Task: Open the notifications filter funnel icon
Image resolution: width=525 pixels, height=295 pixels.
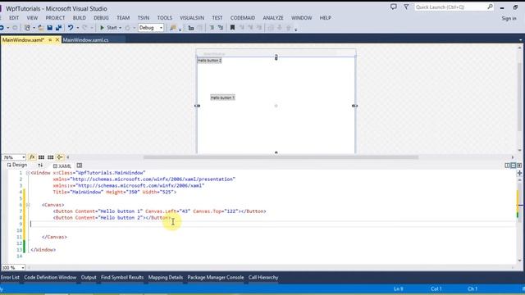Action: [406, 7]
